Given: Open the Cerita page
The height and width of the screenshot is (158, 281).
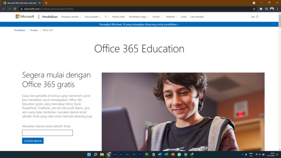Looking at the screenshot, I should (184, 17).
